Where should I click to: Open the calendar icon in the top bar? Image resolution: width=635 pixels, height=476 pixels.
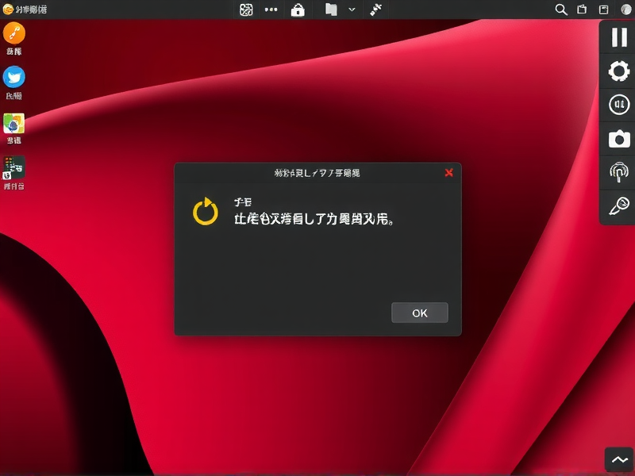(x=583, y=10)
